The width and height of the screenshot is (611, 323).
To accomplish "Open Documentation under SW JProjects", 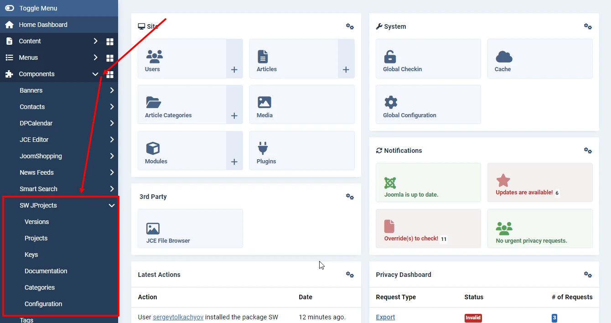I will click(46, 271).
